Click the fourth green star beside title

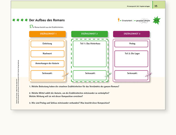(26, 20)
